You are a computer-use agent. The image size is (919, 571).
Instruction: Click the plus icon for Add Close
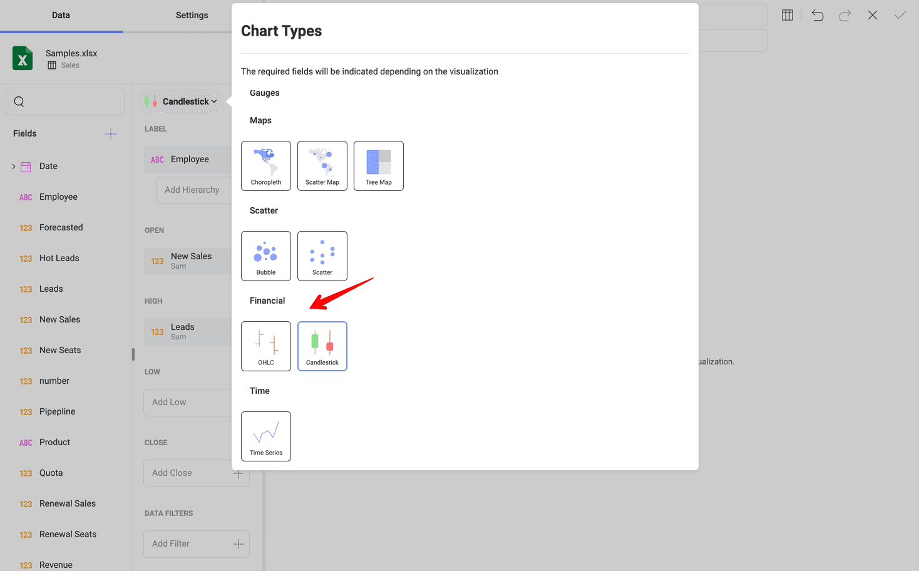coord(239,473)
